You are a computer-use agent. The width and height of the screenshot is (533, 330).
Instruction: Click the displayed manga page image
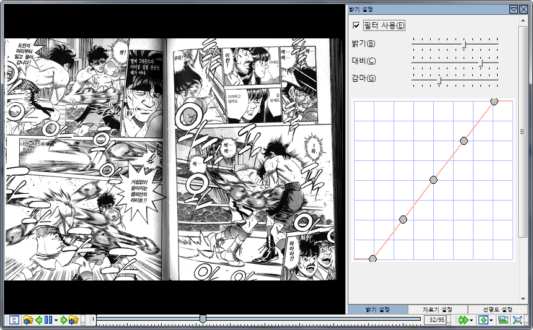point(174,159)
